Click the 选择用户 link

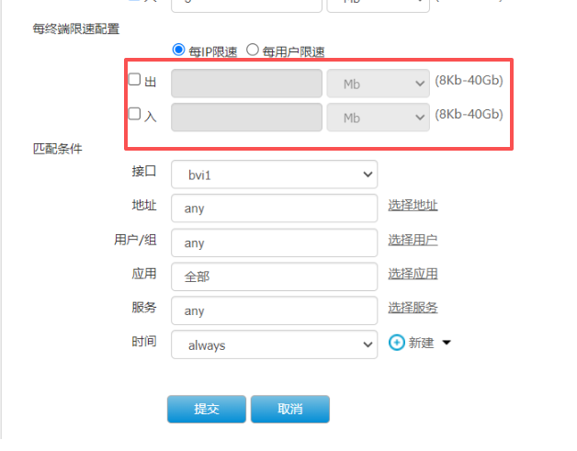click(413, 240)
